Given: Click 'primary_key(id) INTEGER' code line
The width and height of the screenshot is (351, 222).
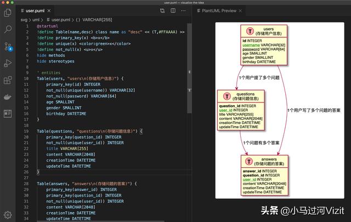Looking at the screenshot, I should pos(73,84).
